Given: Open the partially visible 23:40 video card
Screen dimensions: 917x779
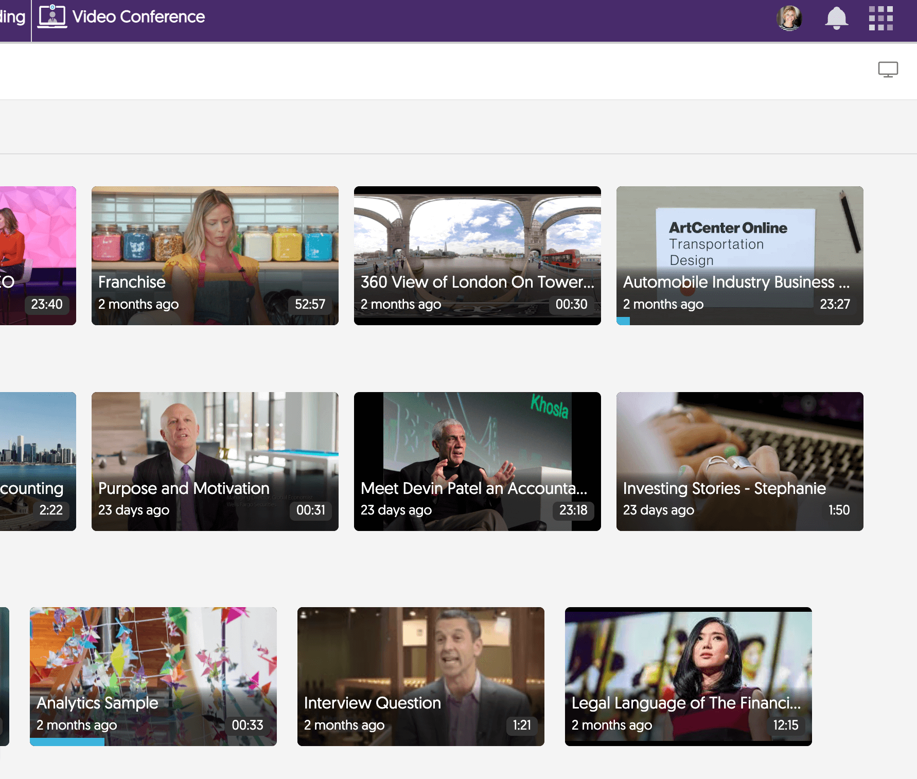Looking at the screenshot, I should [38, 256].
